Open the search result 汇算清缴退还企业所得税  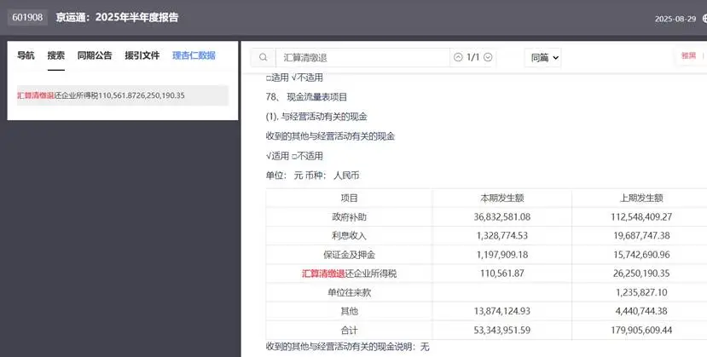(123, 95)
